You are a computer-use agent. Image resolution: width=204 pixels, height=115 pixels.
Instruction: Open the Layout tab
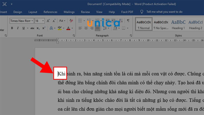tap(33, 12)
